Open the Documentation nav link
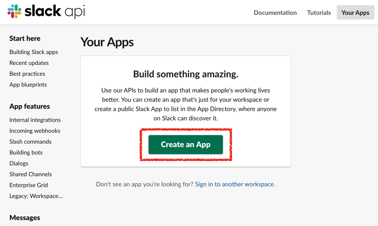378x226 pixels. coord(275,12)
